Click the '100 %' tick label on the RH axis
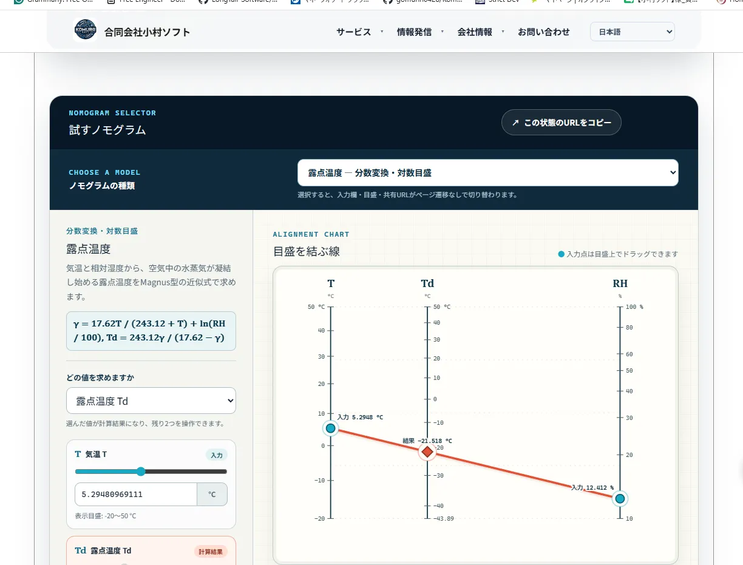The width and height of the screenshot is (743, 565). click(x=634, y=307)
